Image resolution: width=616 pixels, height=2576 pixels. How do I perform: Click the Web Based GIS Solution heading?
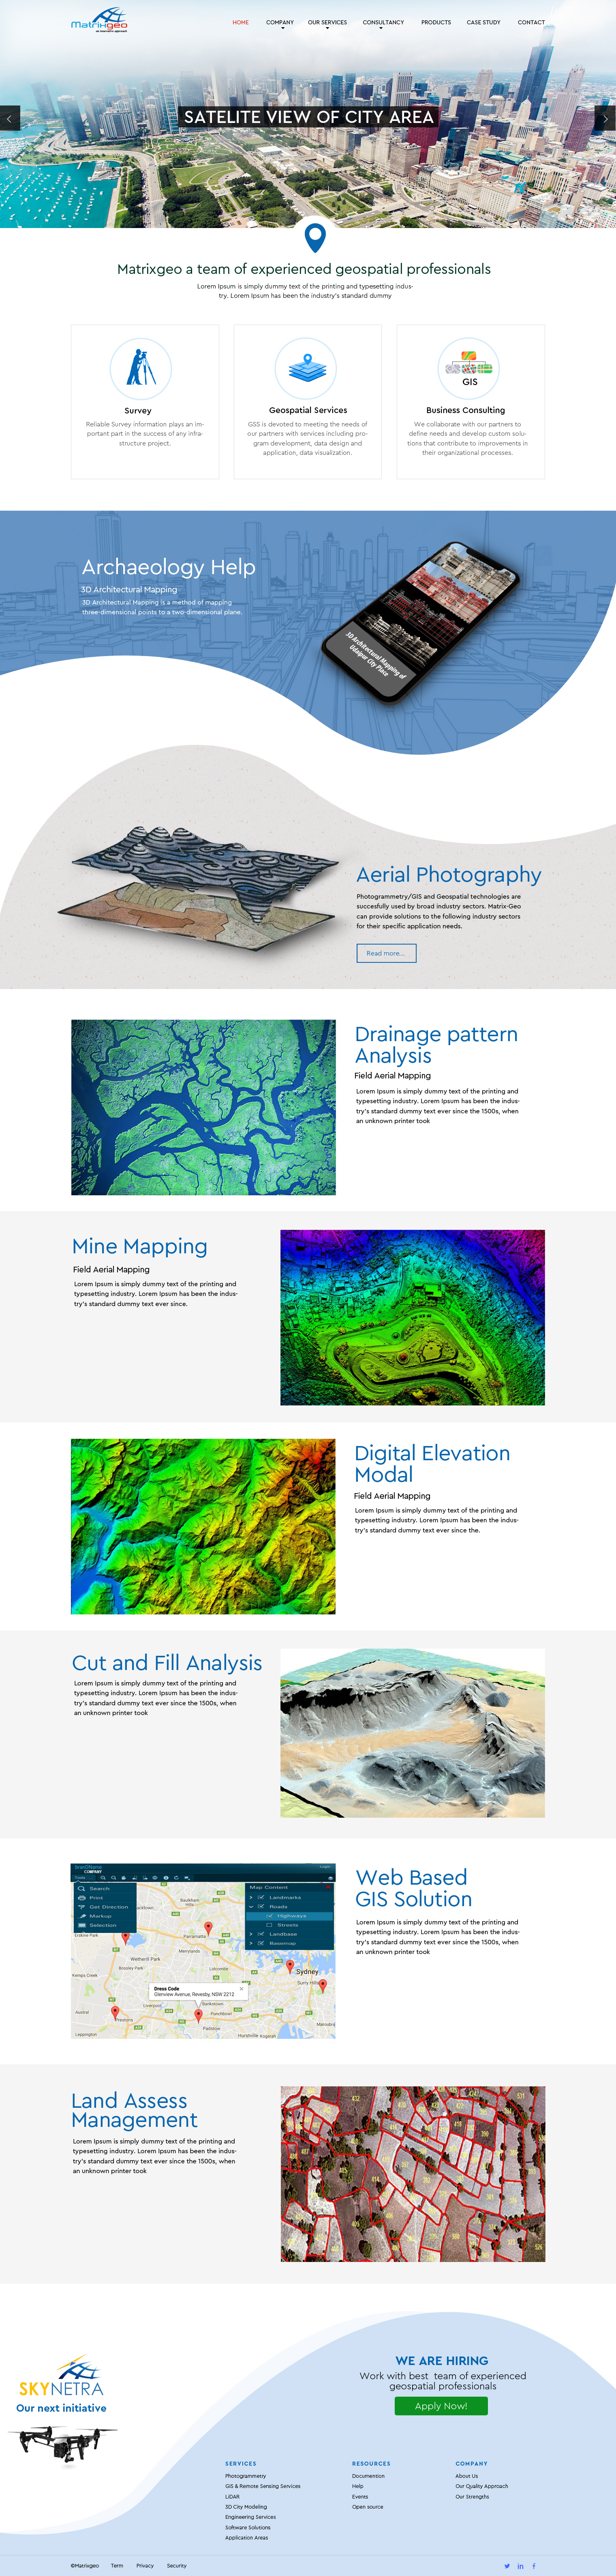click(x=413, y=1888)
